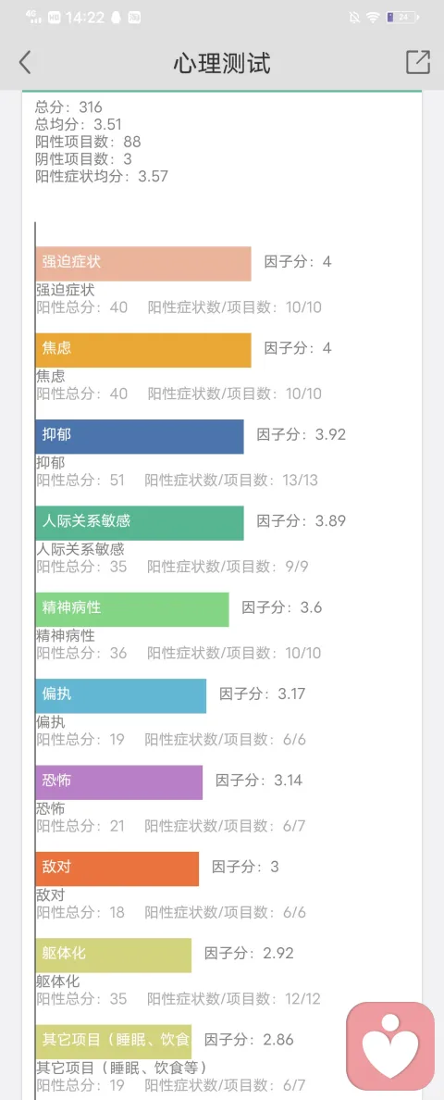Select the orange-red 敌对 bar
The image size is (444, 1100).
point(117,869)
